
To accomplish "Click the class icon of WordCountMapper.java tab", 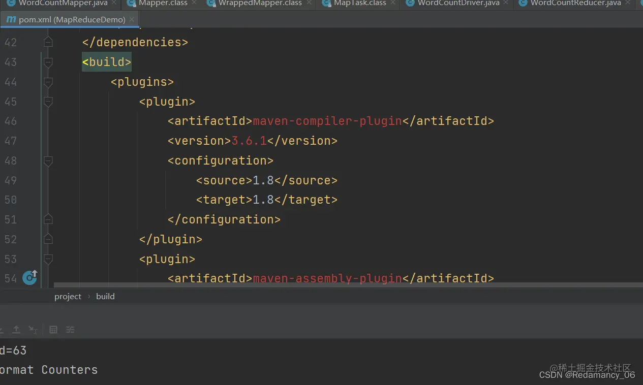I will (x=11, y=3).
